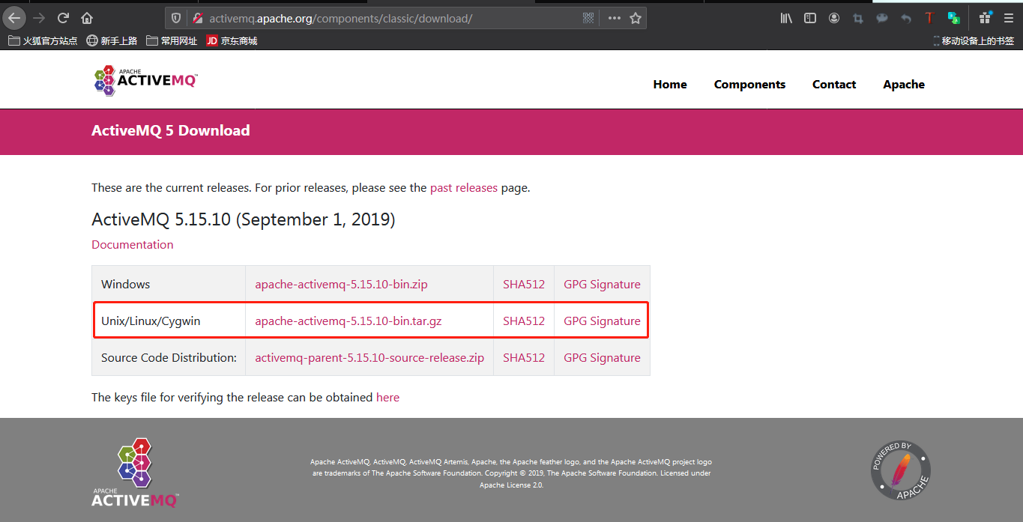Viewport: 1023px width, 522px height.
Task: Open the Contact navigation item
Action: (834, 85)
